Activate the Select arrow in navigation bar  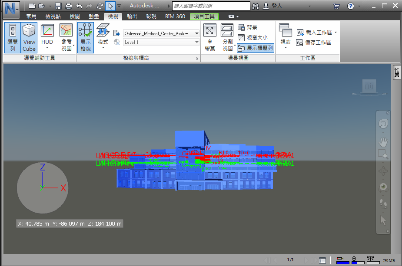coord(383,220)
